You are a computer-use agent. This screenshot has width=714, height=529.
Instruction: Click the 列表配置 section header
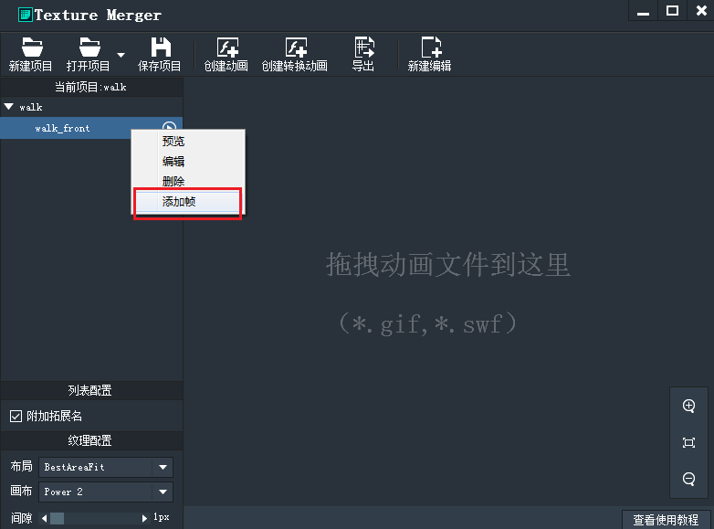tap(90, 390)
